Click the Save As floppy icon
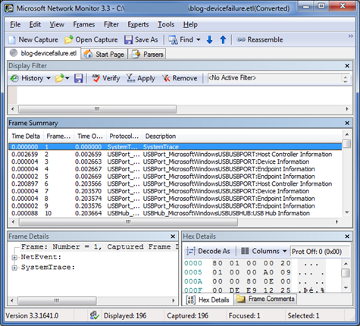This screenshot has width=360, height=326. point(128,39)
